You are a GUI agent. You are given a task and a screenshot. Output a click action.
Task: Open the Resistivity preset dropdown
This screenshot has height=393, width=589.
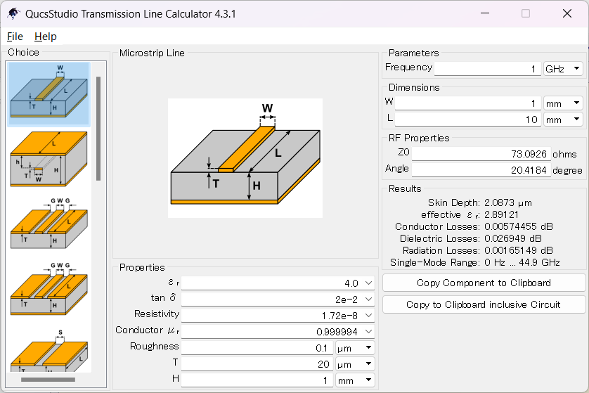(x=369, y=315)
